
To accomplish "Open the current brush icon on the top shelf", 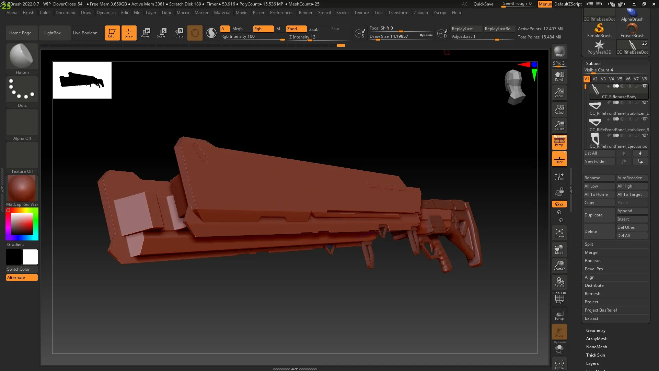I will click(x=195, y=33).
